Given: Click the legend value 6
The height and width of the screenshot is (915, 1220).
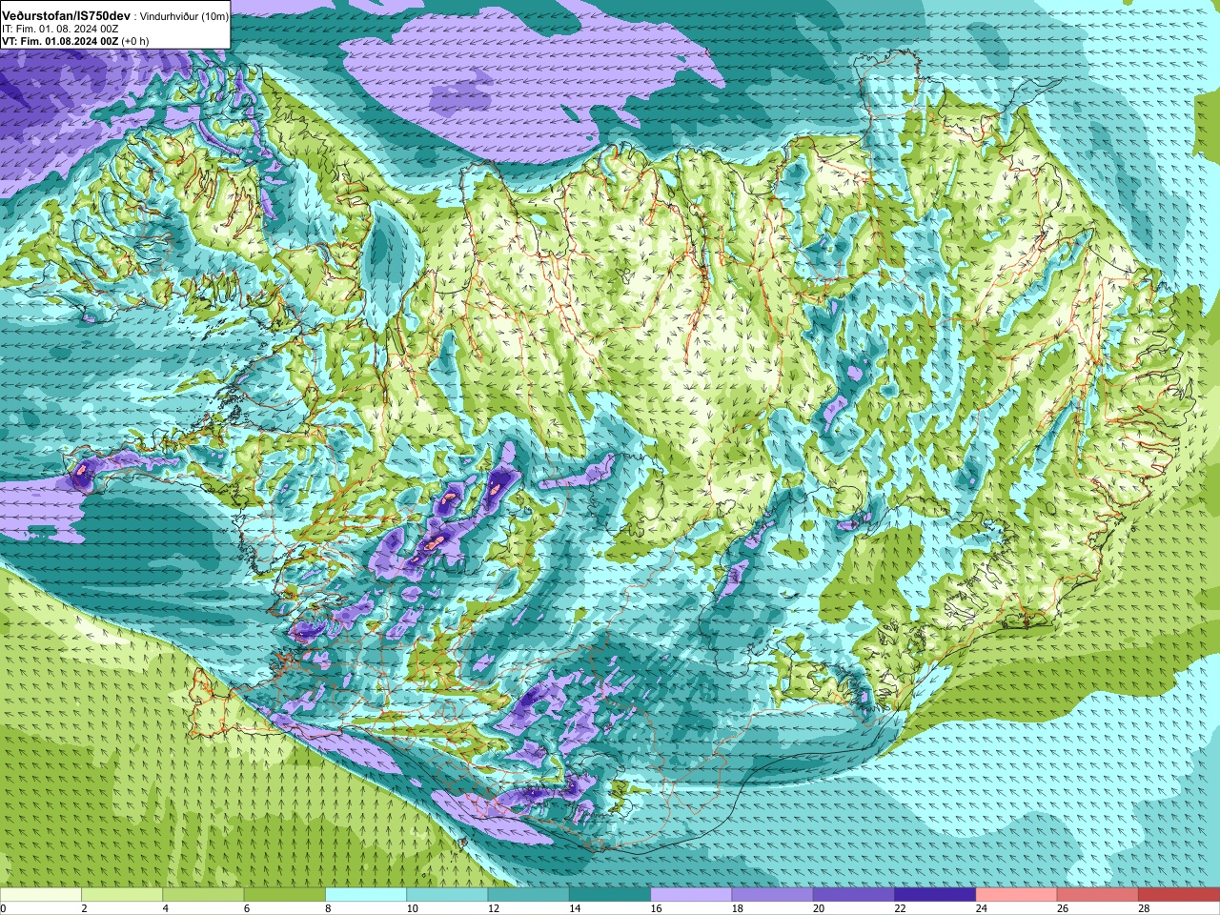Looking at the screenshot, I should [246, 908].
